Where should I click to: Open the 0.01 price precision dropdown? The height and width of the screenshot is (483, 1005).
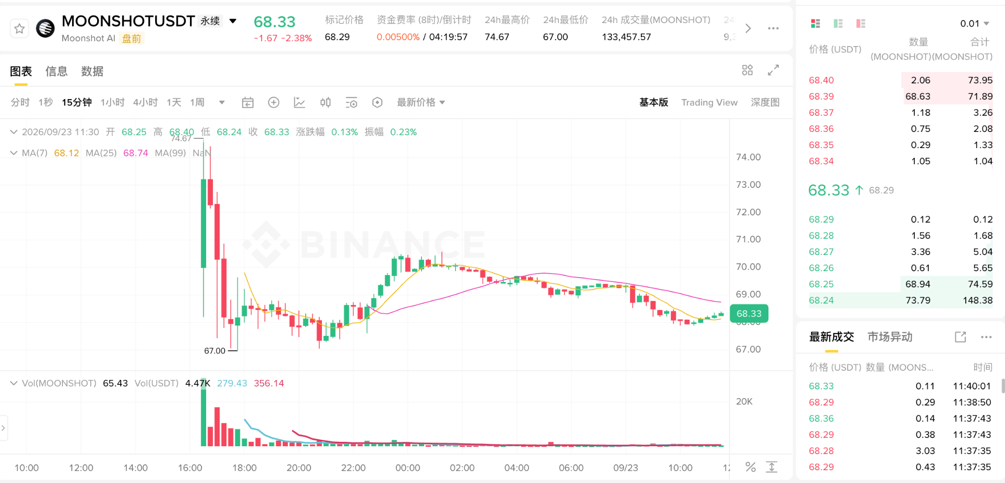coord(975,24)
